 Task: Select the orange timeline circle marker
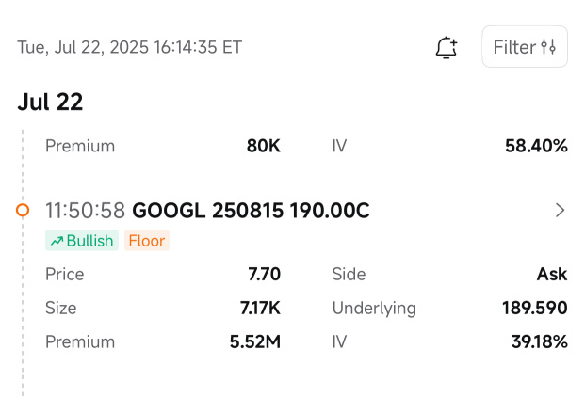tap(23, 210)
